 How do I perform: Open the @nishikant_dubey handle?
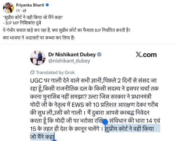pyautogui.click(x=69, y=61)
